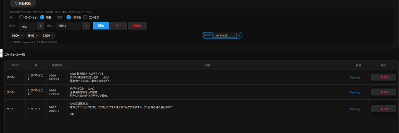Edit the 1.タイマーテスト chip text field
Image resolution: width=399 pixels, height=133 pixels.
point(225,35)
